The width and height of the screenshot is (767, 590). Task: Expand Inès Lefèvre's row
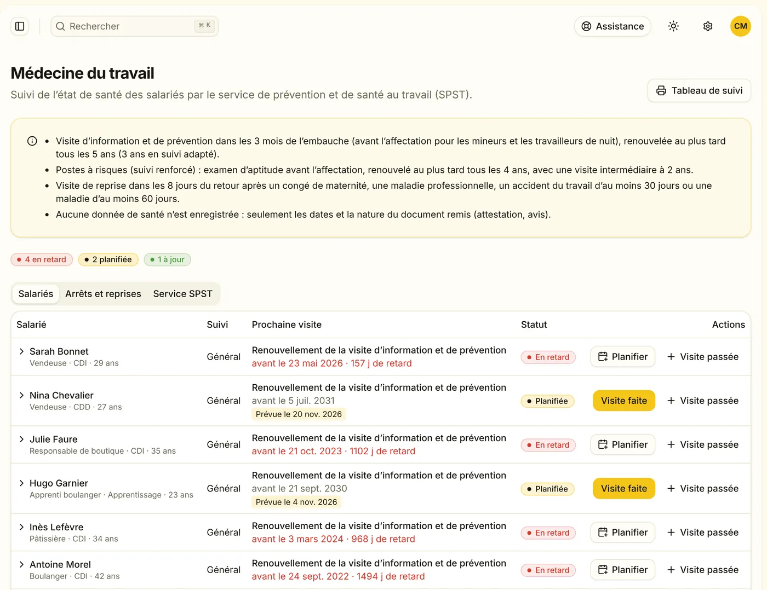(21, 527)
